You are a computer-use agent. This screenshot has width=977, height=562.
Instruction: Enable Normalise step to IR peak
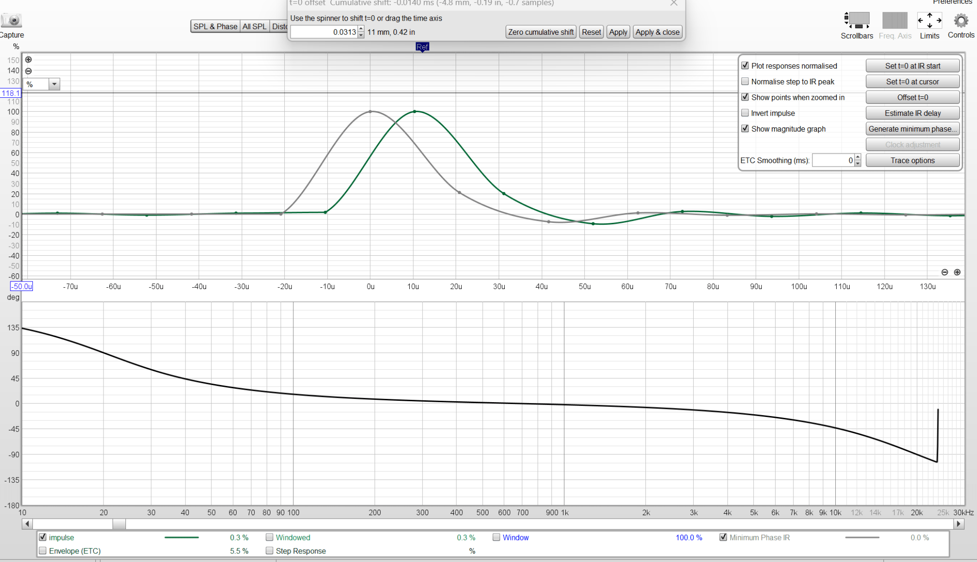745,82
